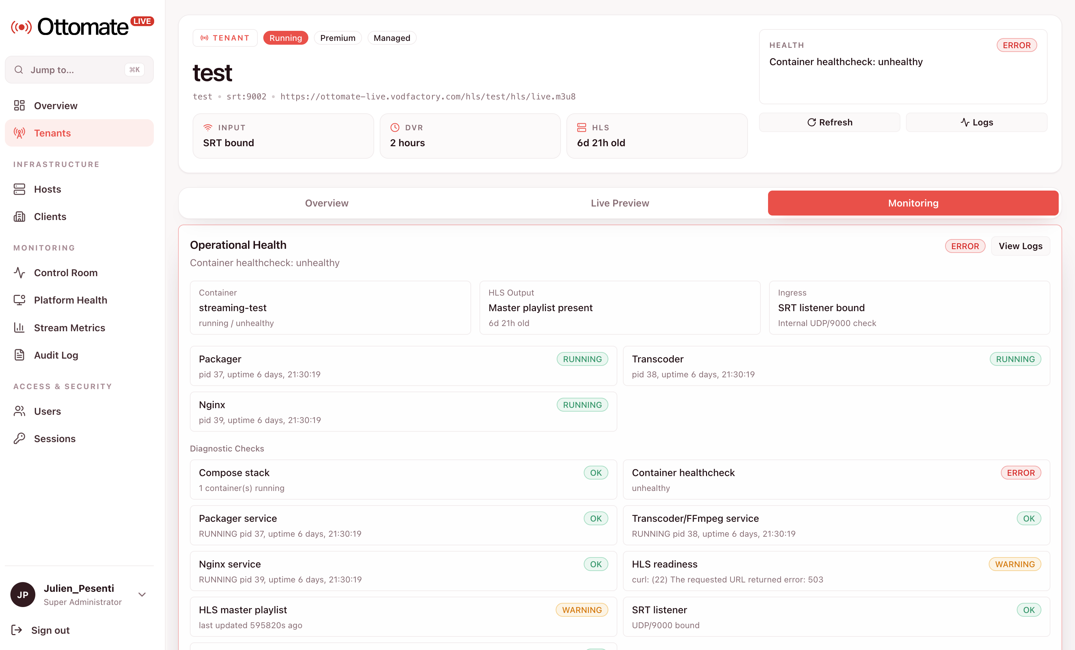
Task: Expand the Julien_Pesenti account menu chevron
Action: (x=142, y=595)
